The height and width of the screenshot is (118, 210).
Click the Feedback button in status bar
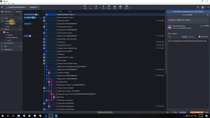[x=182, y=112]
